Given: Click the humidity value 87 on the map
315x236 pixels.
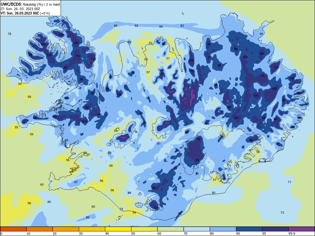Looking at the screenshot, I should click(x=76, y=182).
